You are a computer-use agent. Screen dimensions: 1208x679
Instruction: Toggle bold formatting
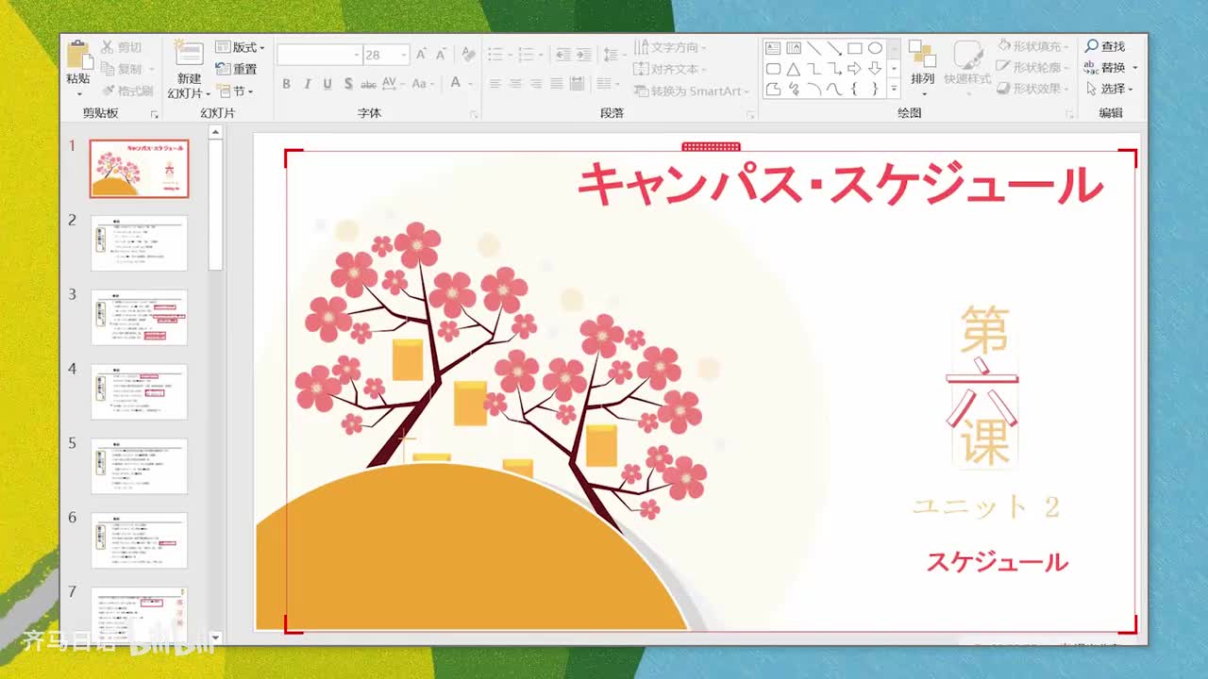[x=286, y=84]
